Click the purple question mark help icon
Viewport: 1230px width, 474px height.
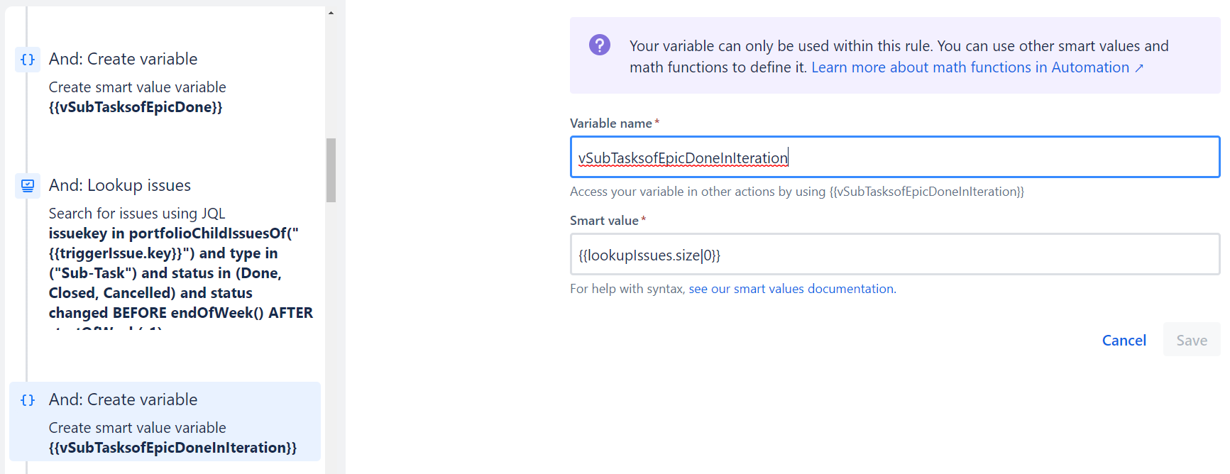(600, 44)
